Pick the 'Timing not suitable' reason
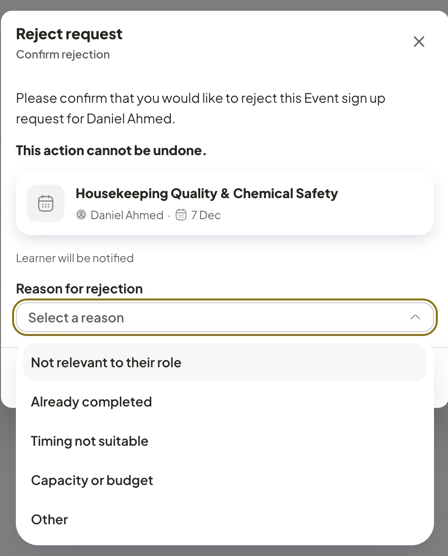448x556 pixels. (225, 441)
